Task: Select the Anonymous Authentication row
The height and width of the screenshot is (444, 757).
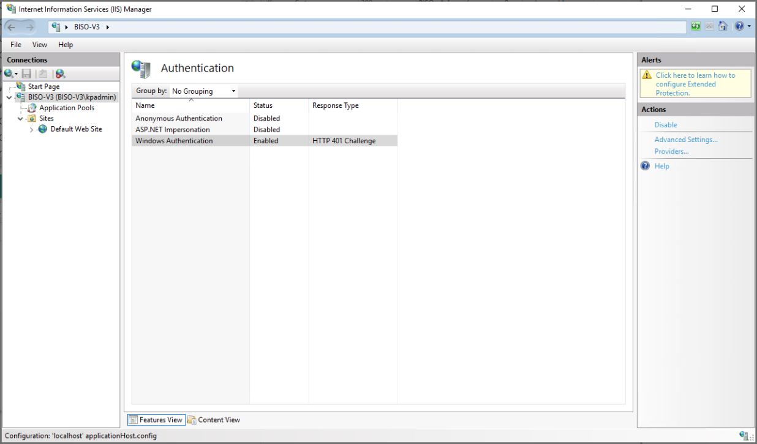Action: tap(265, 118)
